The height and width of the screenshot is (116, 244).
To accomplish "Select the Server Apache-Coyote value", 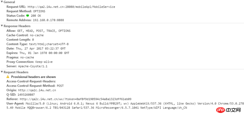I will tap(33, 66).
